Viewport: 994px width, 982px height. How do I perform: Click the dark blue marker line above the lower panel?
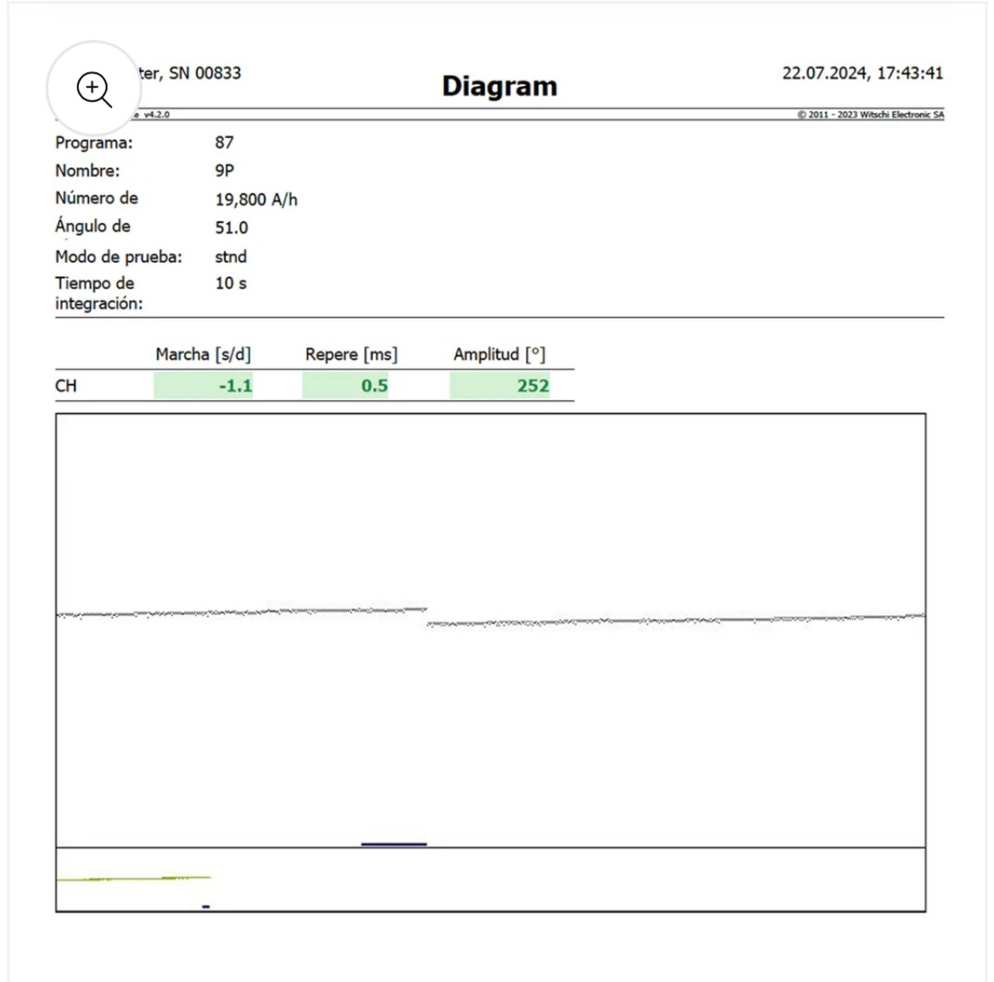394,844
